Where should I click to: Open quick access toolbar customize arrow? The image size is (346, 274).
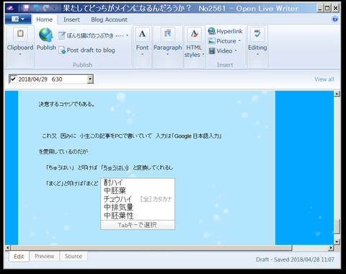(x=55, y=9)
